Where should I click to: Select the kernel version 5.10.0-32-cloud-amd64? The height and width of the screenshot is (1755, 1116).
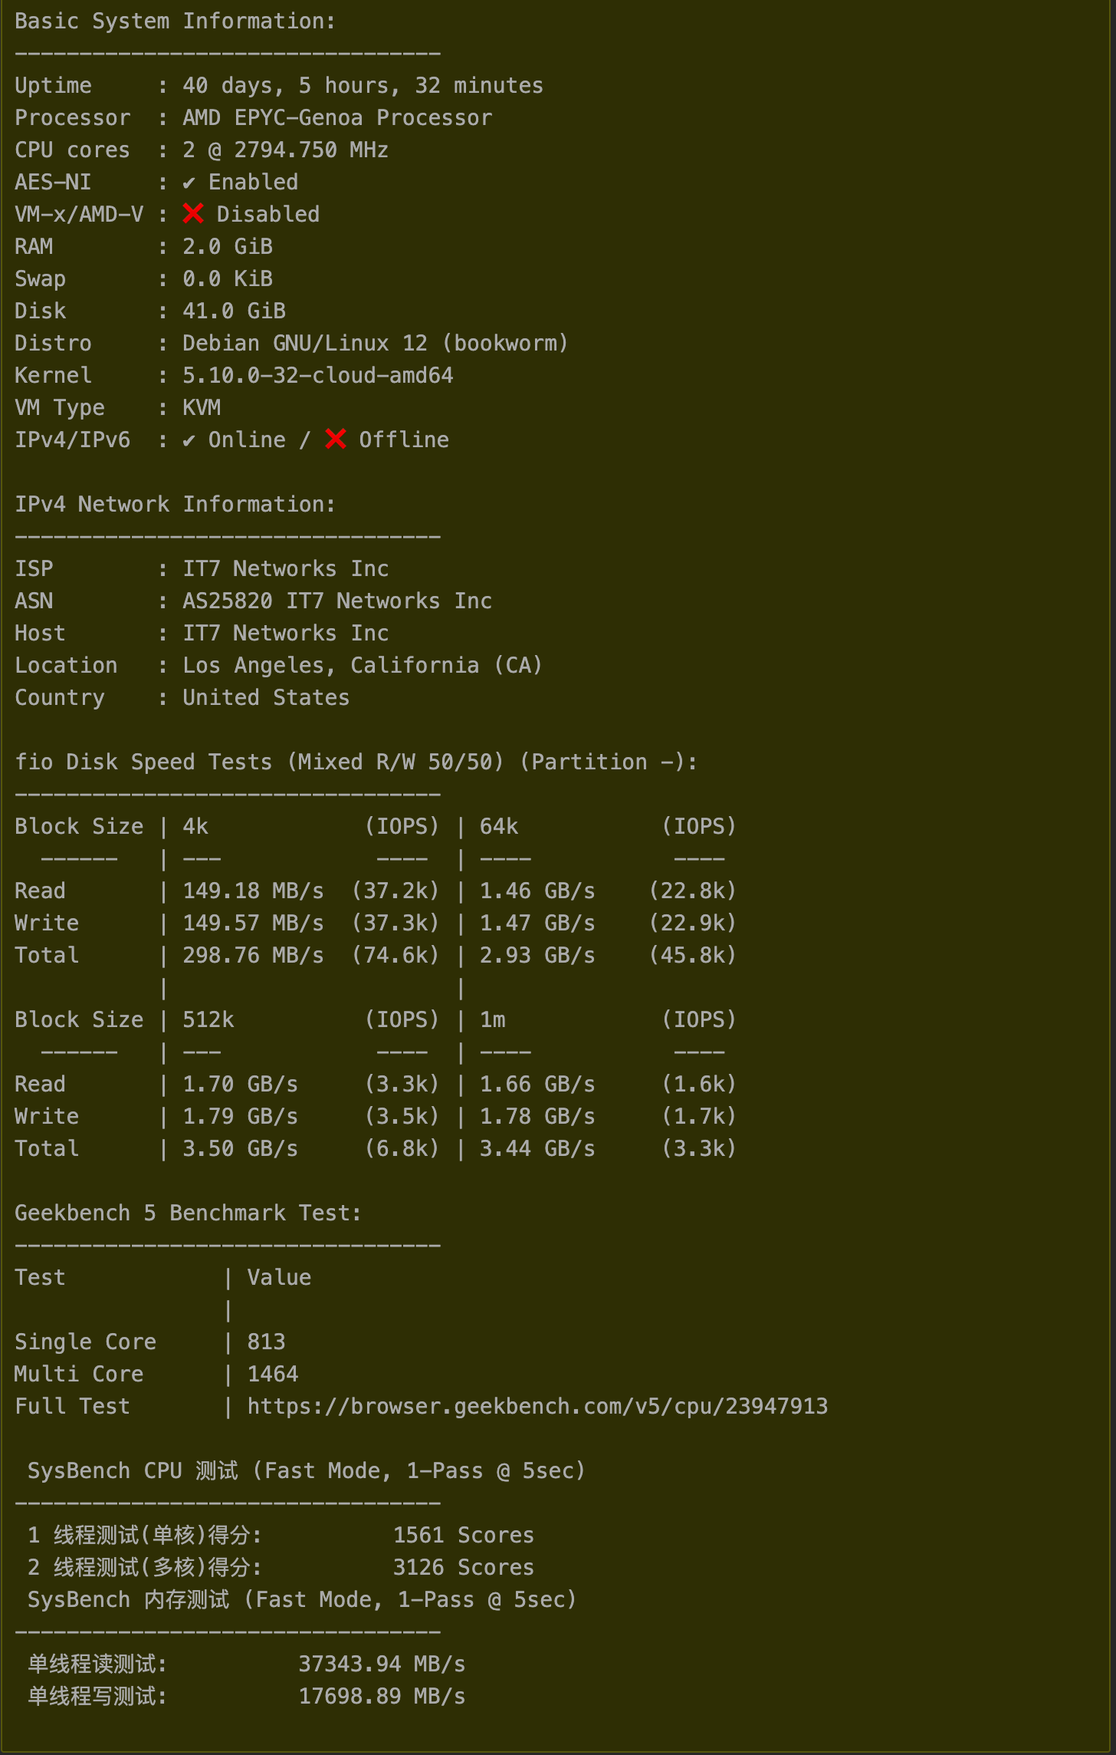(317, 376)
